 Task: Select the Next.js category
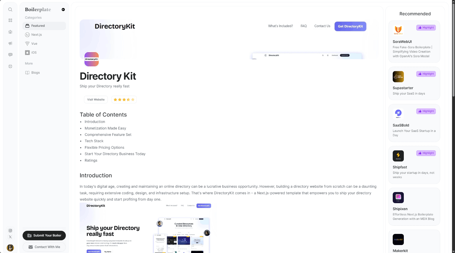point(44,35)
